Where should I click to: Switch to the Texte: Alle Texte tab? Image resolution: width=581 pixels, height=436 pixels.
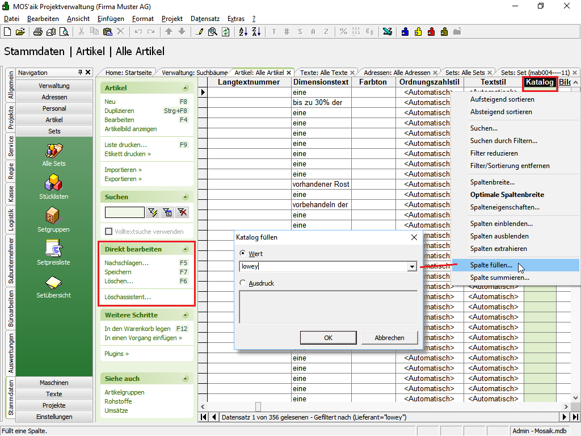pyautogui.click(x=323, y=73)
